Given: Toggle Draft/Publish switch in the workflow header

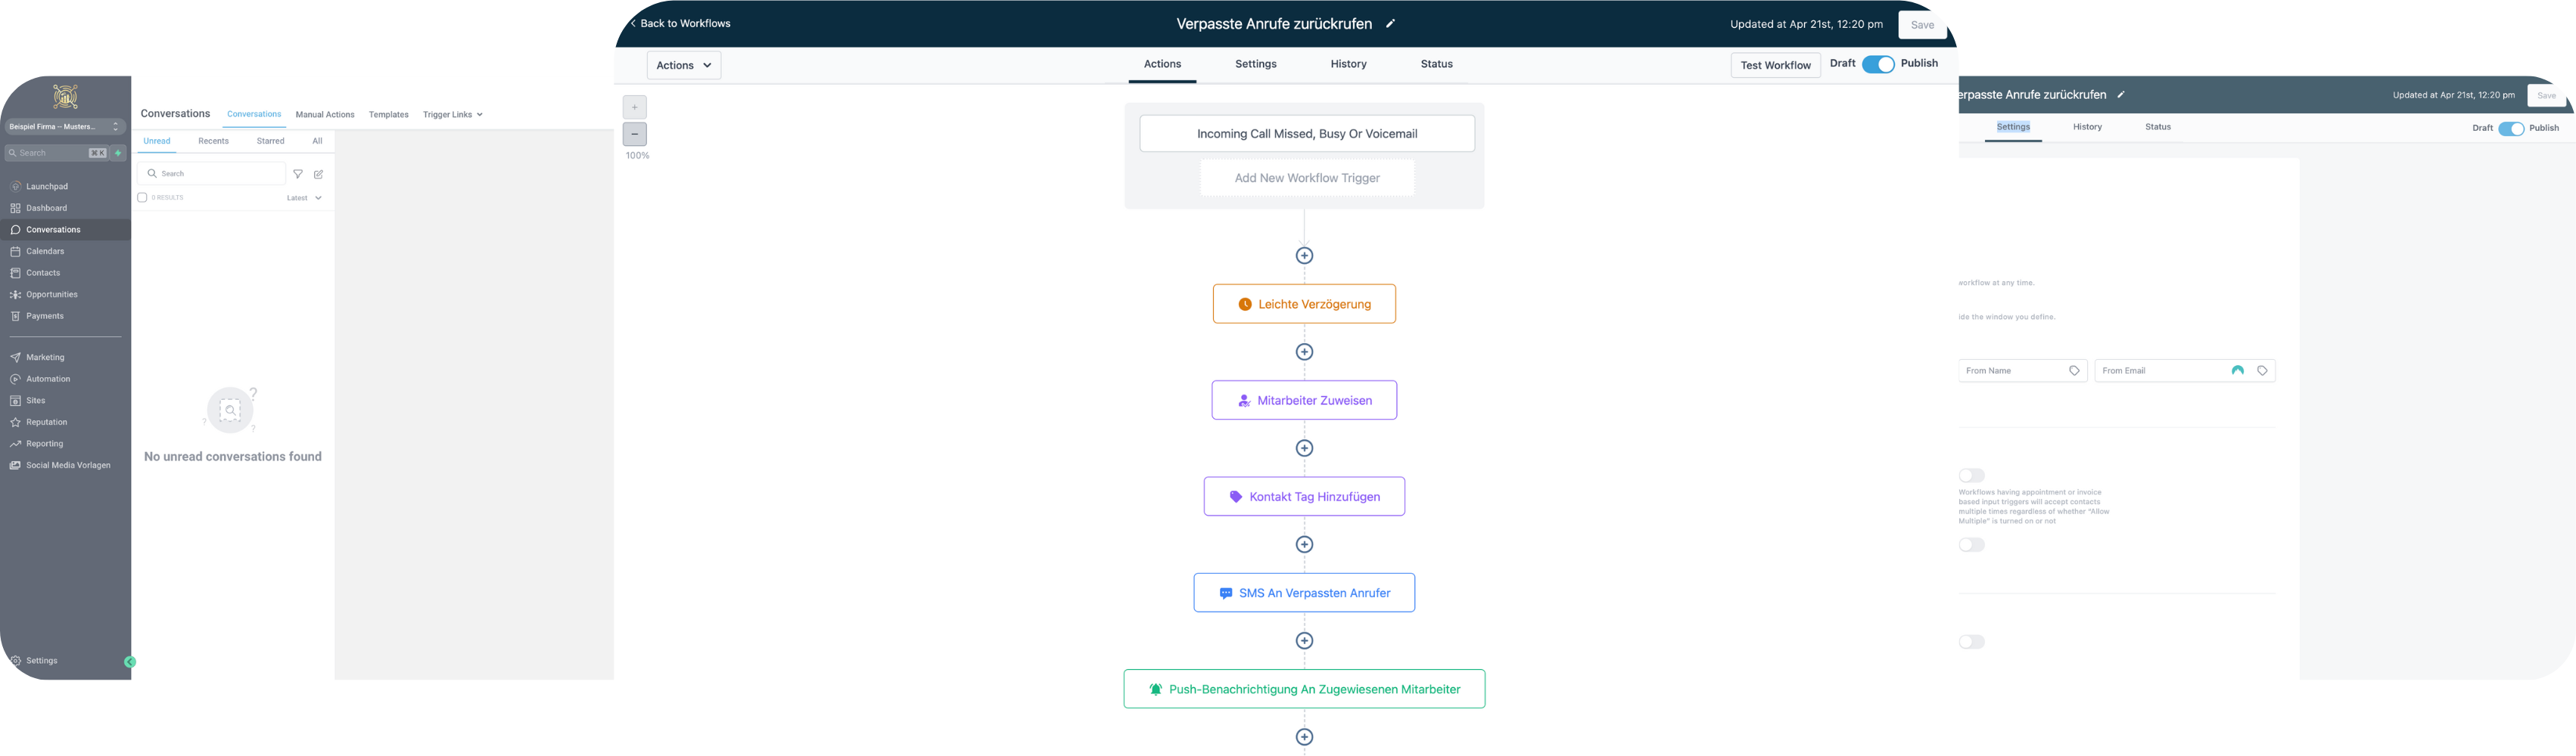Looking at the screenshot, I should (x=1878, y=64).
